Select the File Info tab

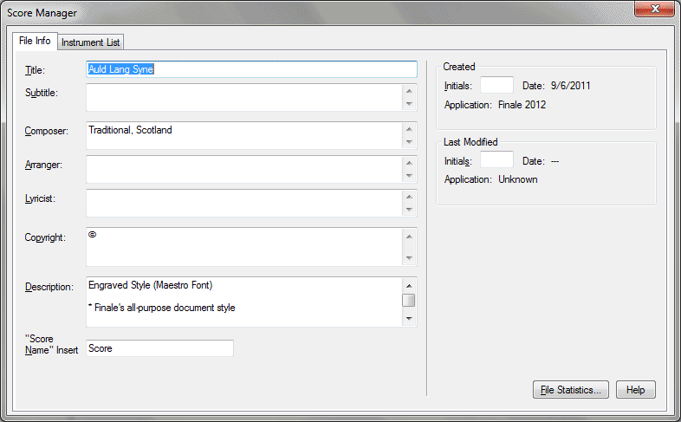pos(35,42)
